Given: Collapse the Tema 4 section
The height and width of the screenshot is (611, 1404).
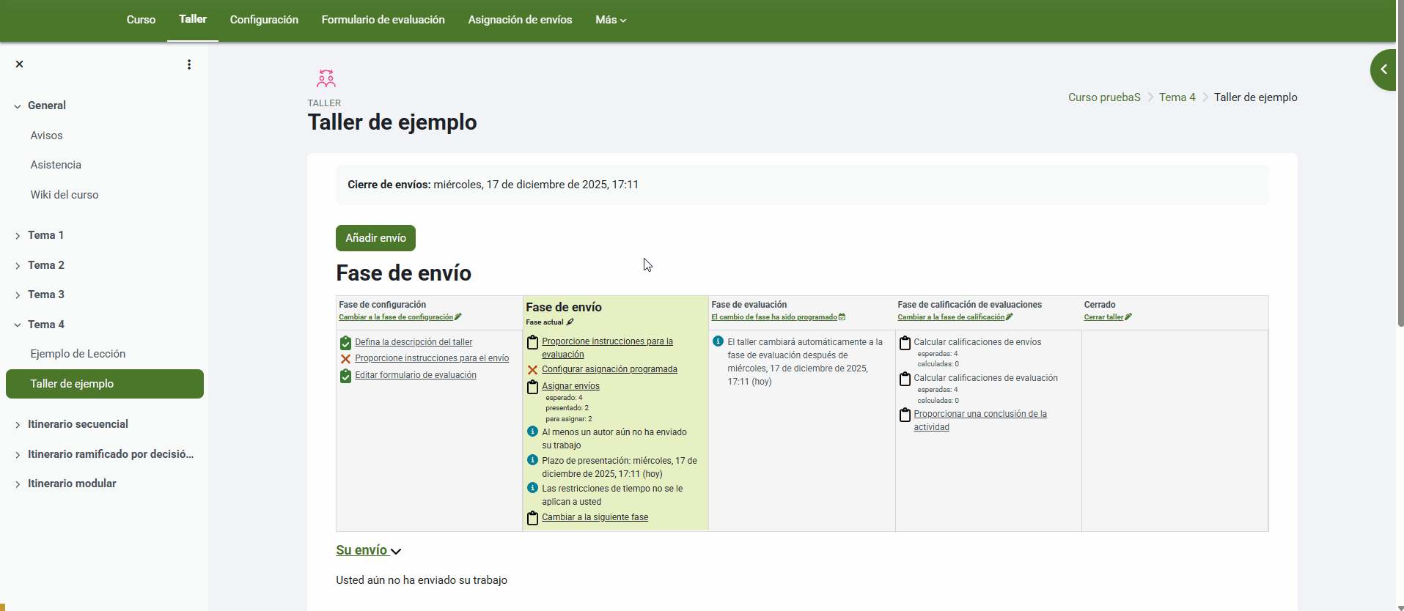Looking at the screenshot, I should coord(18,325).
